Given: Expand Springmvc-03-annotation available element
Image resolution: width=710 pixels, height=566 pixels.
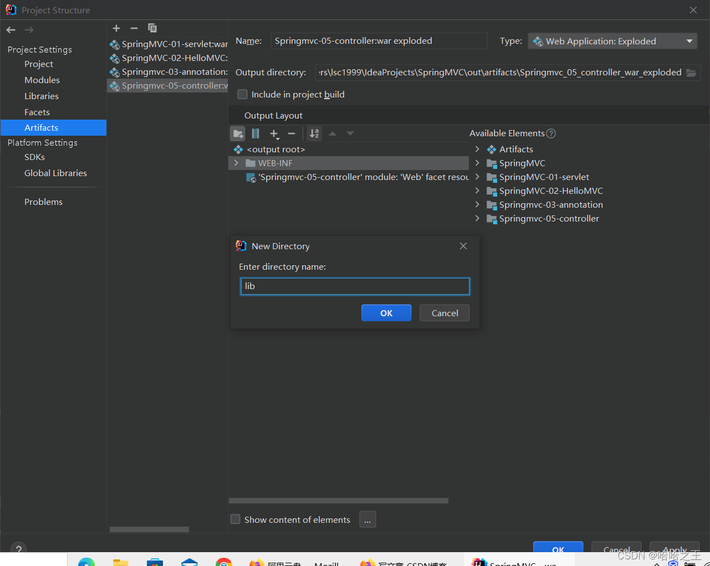Looking at the screenshot, I should click(x=477, y=204).
